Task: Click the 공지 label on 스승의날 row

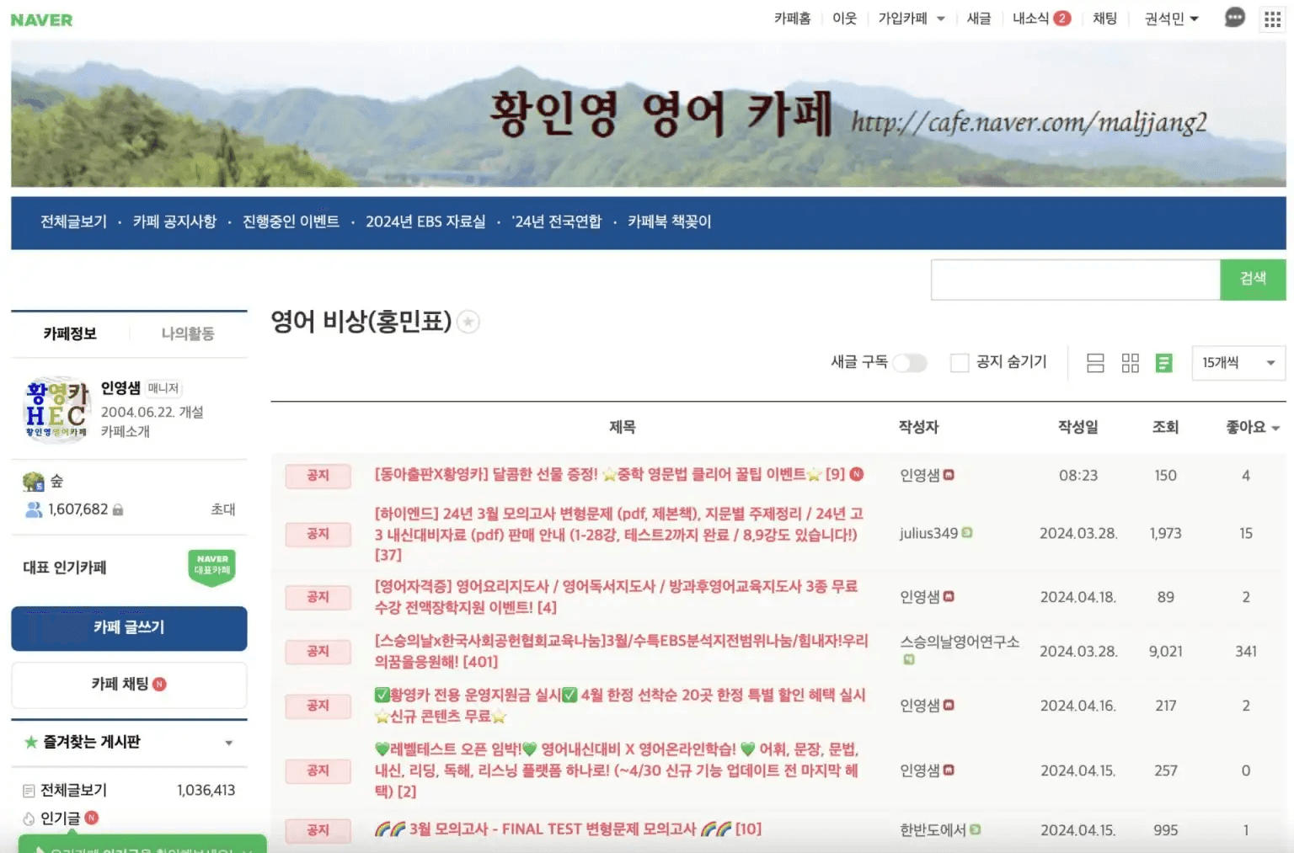Action: point(318,651)
